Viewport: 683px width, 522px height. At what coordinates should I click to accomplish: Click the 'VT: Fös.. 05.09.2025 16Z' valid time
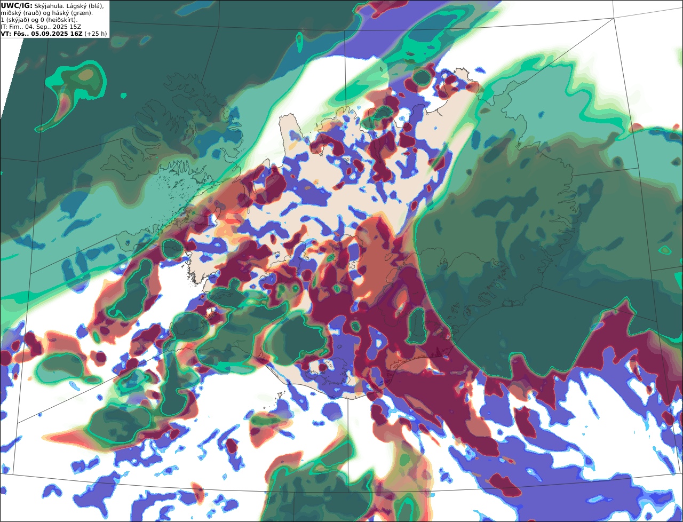pyautogui.click(x=41, y=34)
